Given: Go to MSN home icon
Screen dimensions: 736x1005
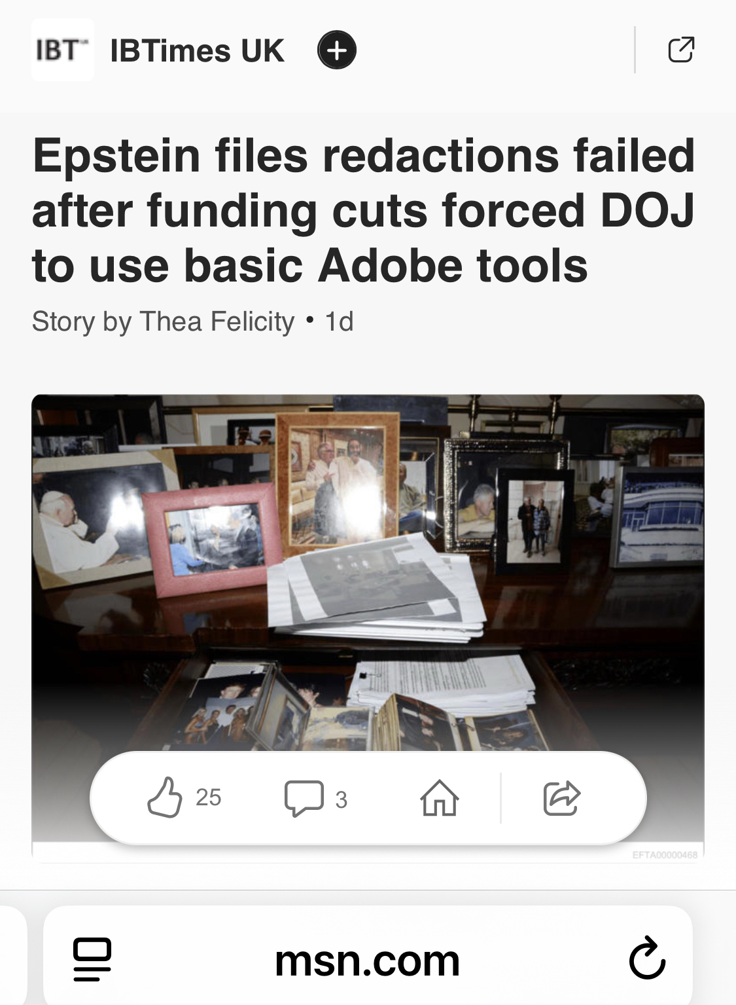Looking at the screenshot, I should click(439, 797).
